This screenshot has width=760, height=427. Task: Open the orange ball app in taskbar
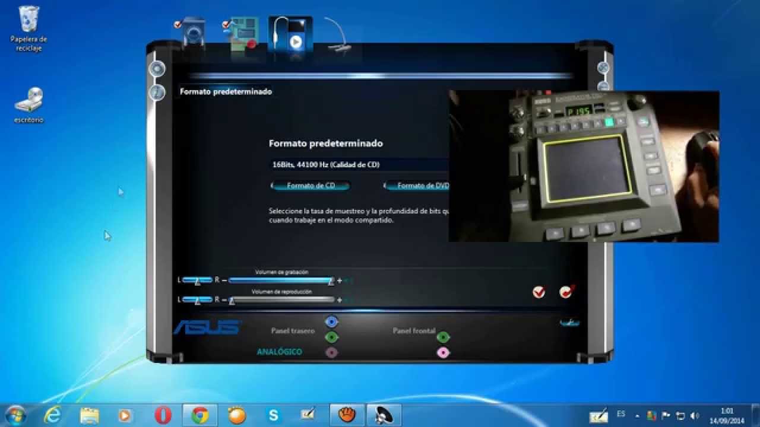coord(236,415)
